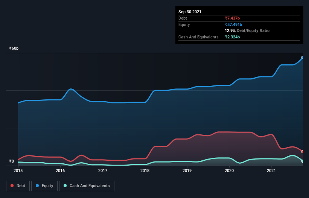Select the Debt endpoint marker for Sep 2021
This screenshot has height=198, width=309.
coord(303,151)
